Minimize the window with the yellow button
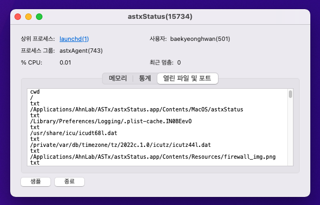Viewport: 320px width, 205px height. (28, 17)
